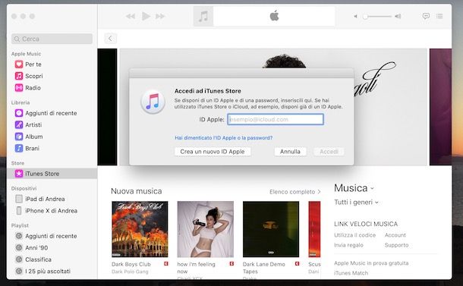463x286 pixels.
Task: Open the Musica dropdown
Action: click(354, 188)
